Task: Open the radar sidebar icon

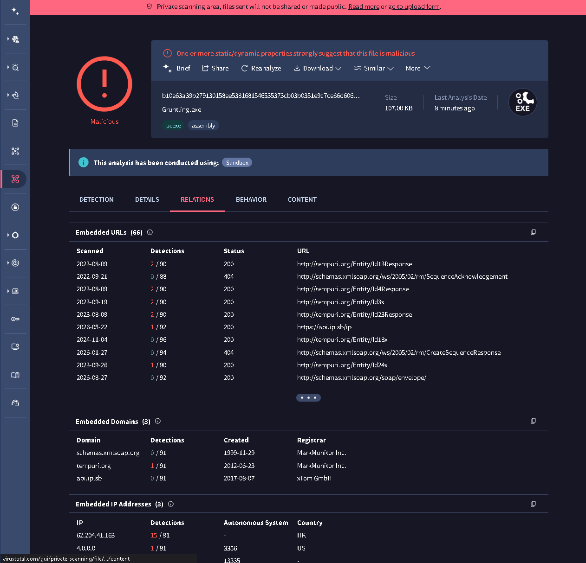Action: (15, 263)
